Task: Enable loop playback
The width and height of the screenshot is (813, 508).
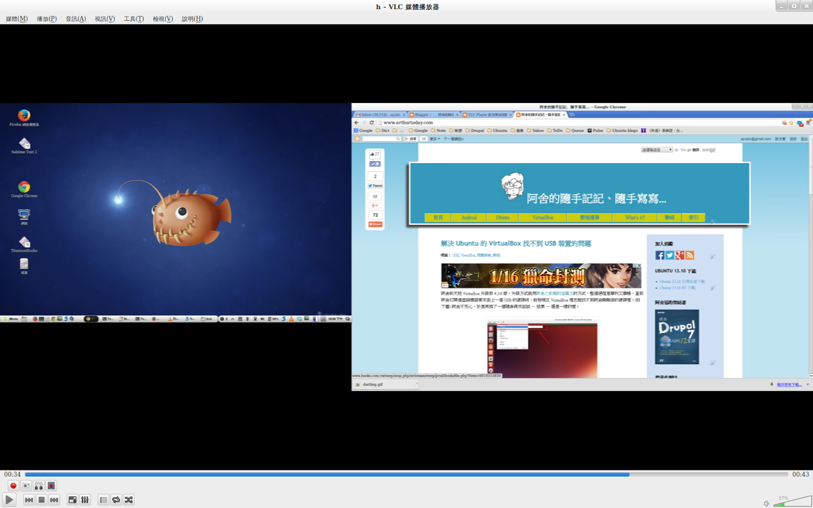Action: coord(116,499)
